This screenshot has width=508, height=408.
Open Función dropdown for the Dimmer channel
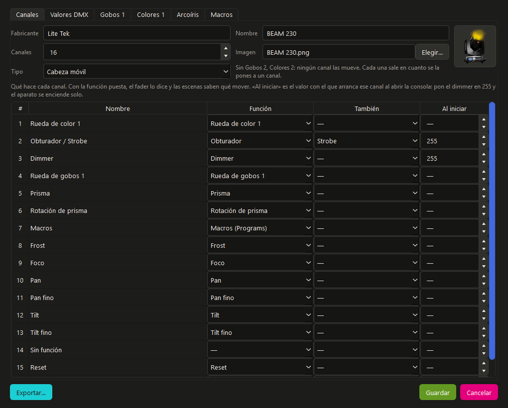[260, 158]
